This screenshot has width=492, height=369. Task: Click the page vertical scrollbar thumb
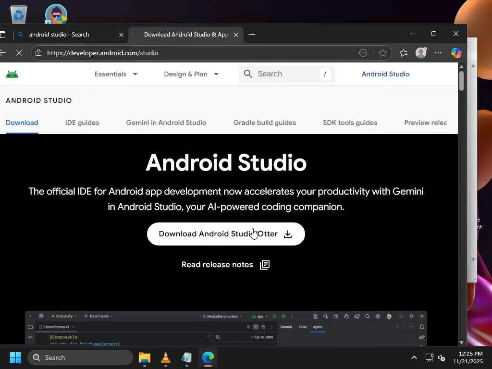click(x=461, y=81)
